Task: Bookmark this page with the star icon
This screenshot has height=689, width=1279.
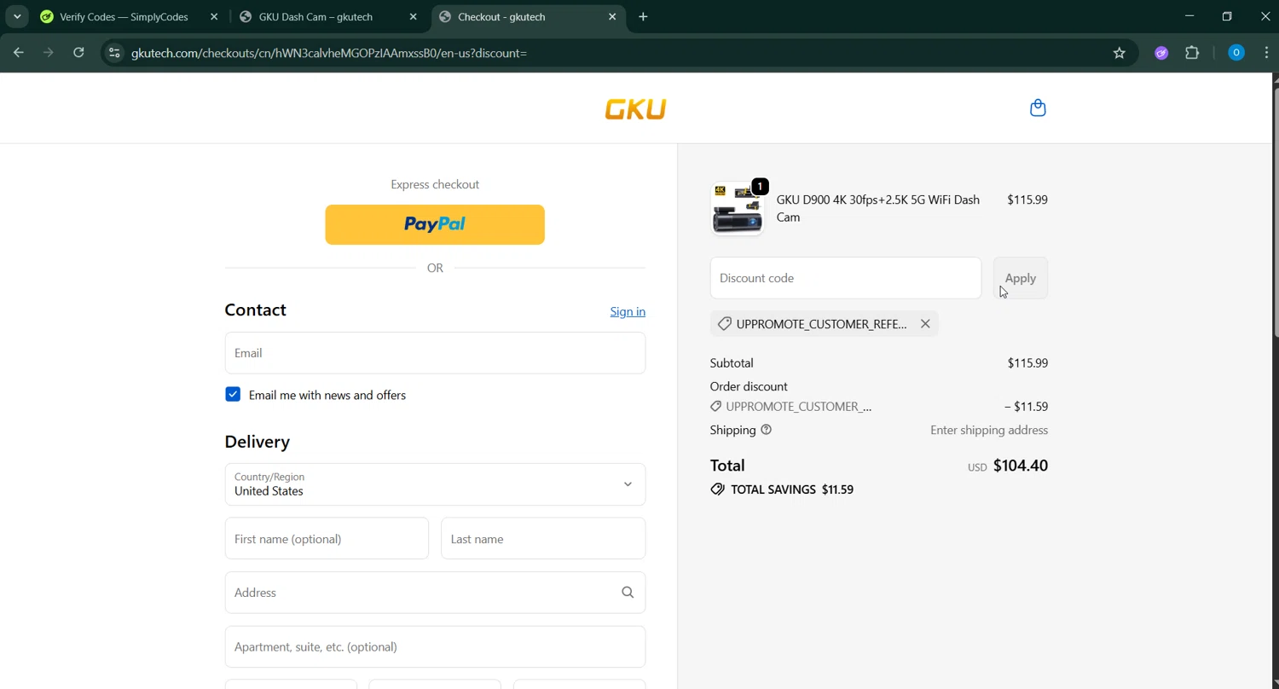Action: tap(1120, 53)
